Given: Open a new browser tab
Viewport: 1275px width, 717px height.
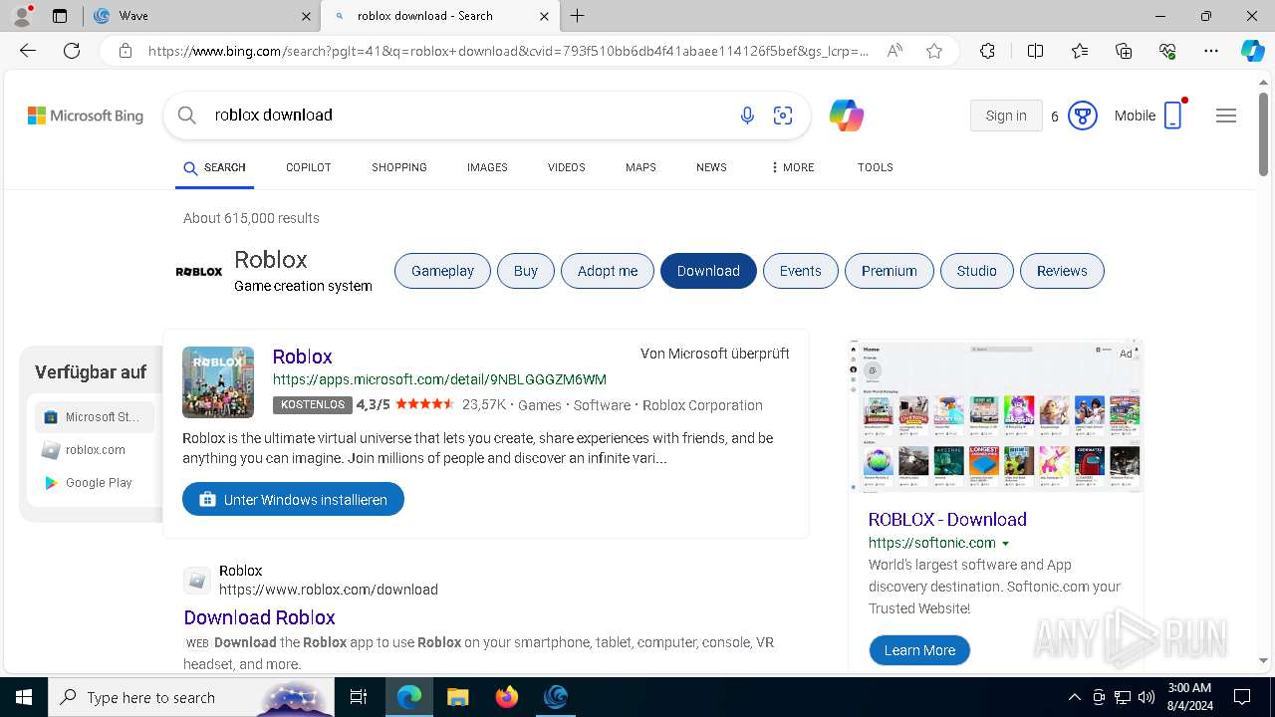Looking at the screenshot, I should coord(578,16).
